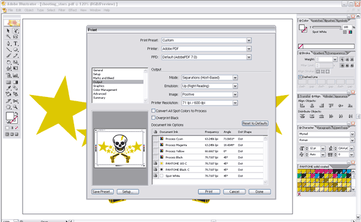
Task: Select the Scissors tool
Action: point(15,101)
